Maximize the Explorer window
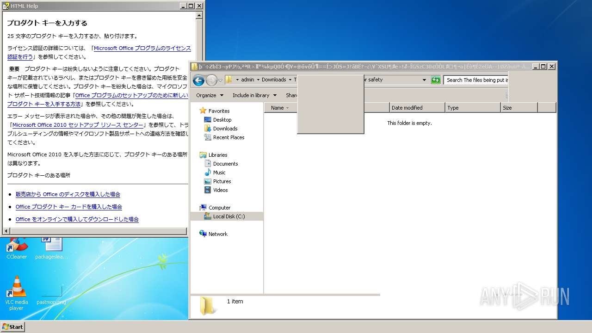Image resolution: width=592 pixels, height=333 pixels. click(x=543, y=67)
